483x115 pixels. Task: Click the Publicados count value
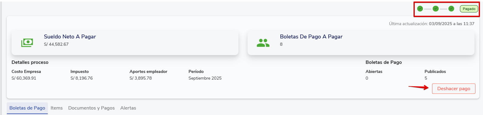click(x=426, y=78)
